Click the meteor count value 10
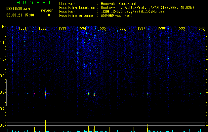This screenshot has width=208, height=132. [48, 15]
